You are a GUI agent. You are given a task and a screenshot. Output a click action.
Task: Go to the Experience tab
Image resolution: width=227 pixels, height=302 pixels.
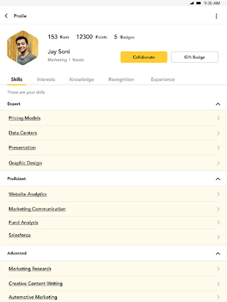(163, 80)
